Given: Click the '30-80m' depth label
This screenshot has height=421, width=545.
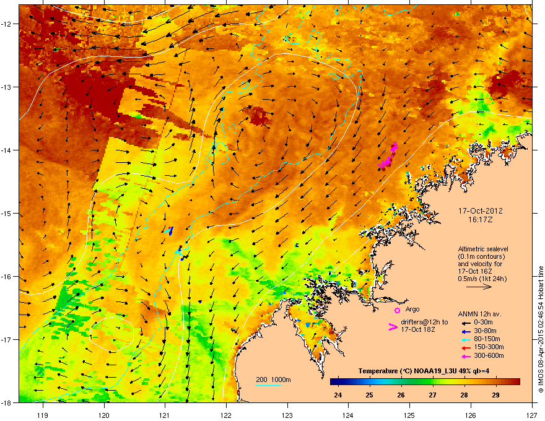Looking at the screenshot, I should click(485, 331).
